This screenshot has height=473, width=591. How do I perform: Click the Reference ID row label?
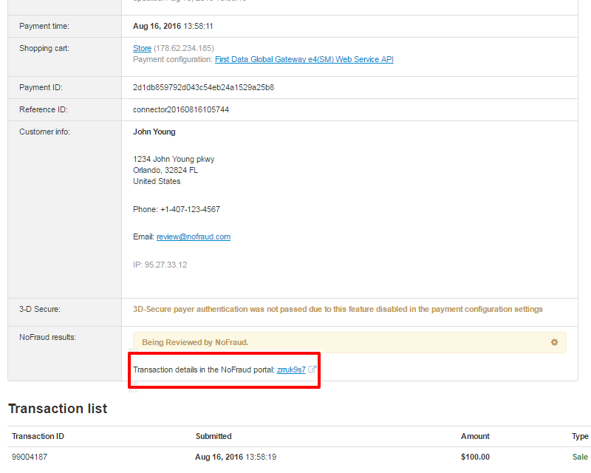point(44,109)
